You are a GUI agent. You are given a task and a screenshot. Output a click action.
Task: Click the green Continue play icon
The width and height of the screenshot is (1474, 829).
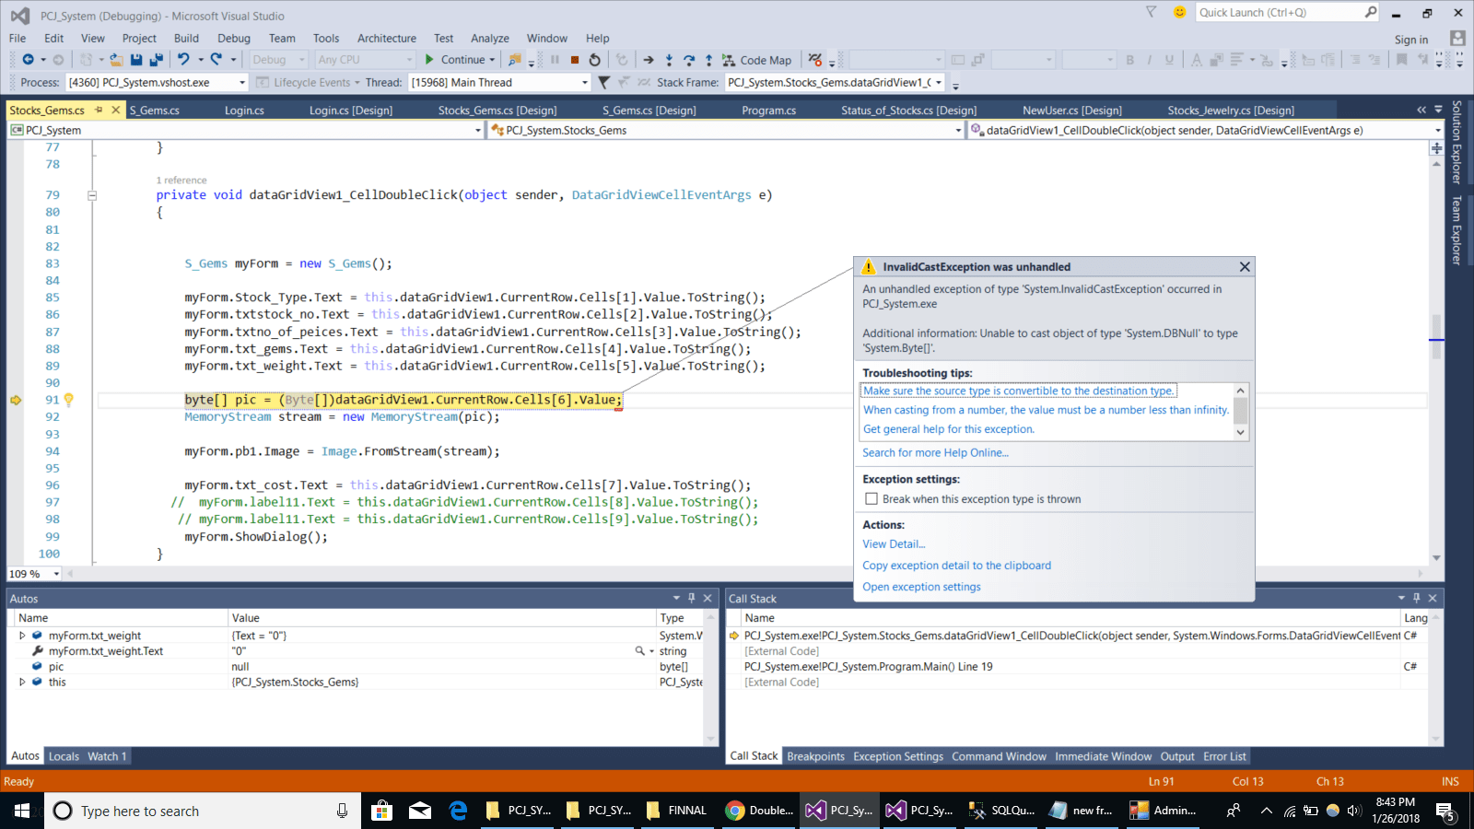pyautogui.click(x=429, y=60)
